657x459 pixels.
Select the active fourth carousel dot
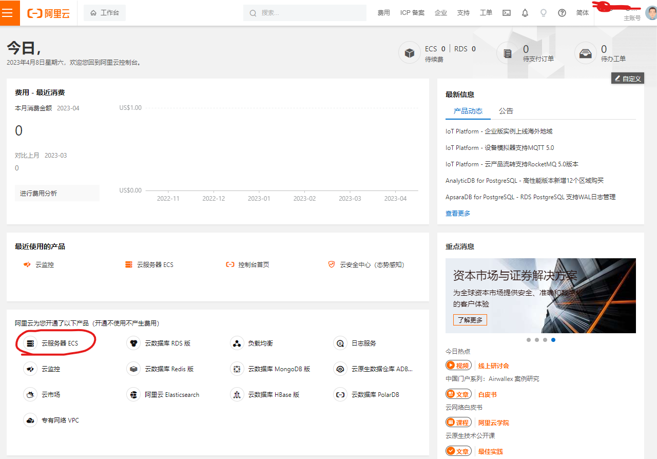pyautogui.click(x=553, y=340)
